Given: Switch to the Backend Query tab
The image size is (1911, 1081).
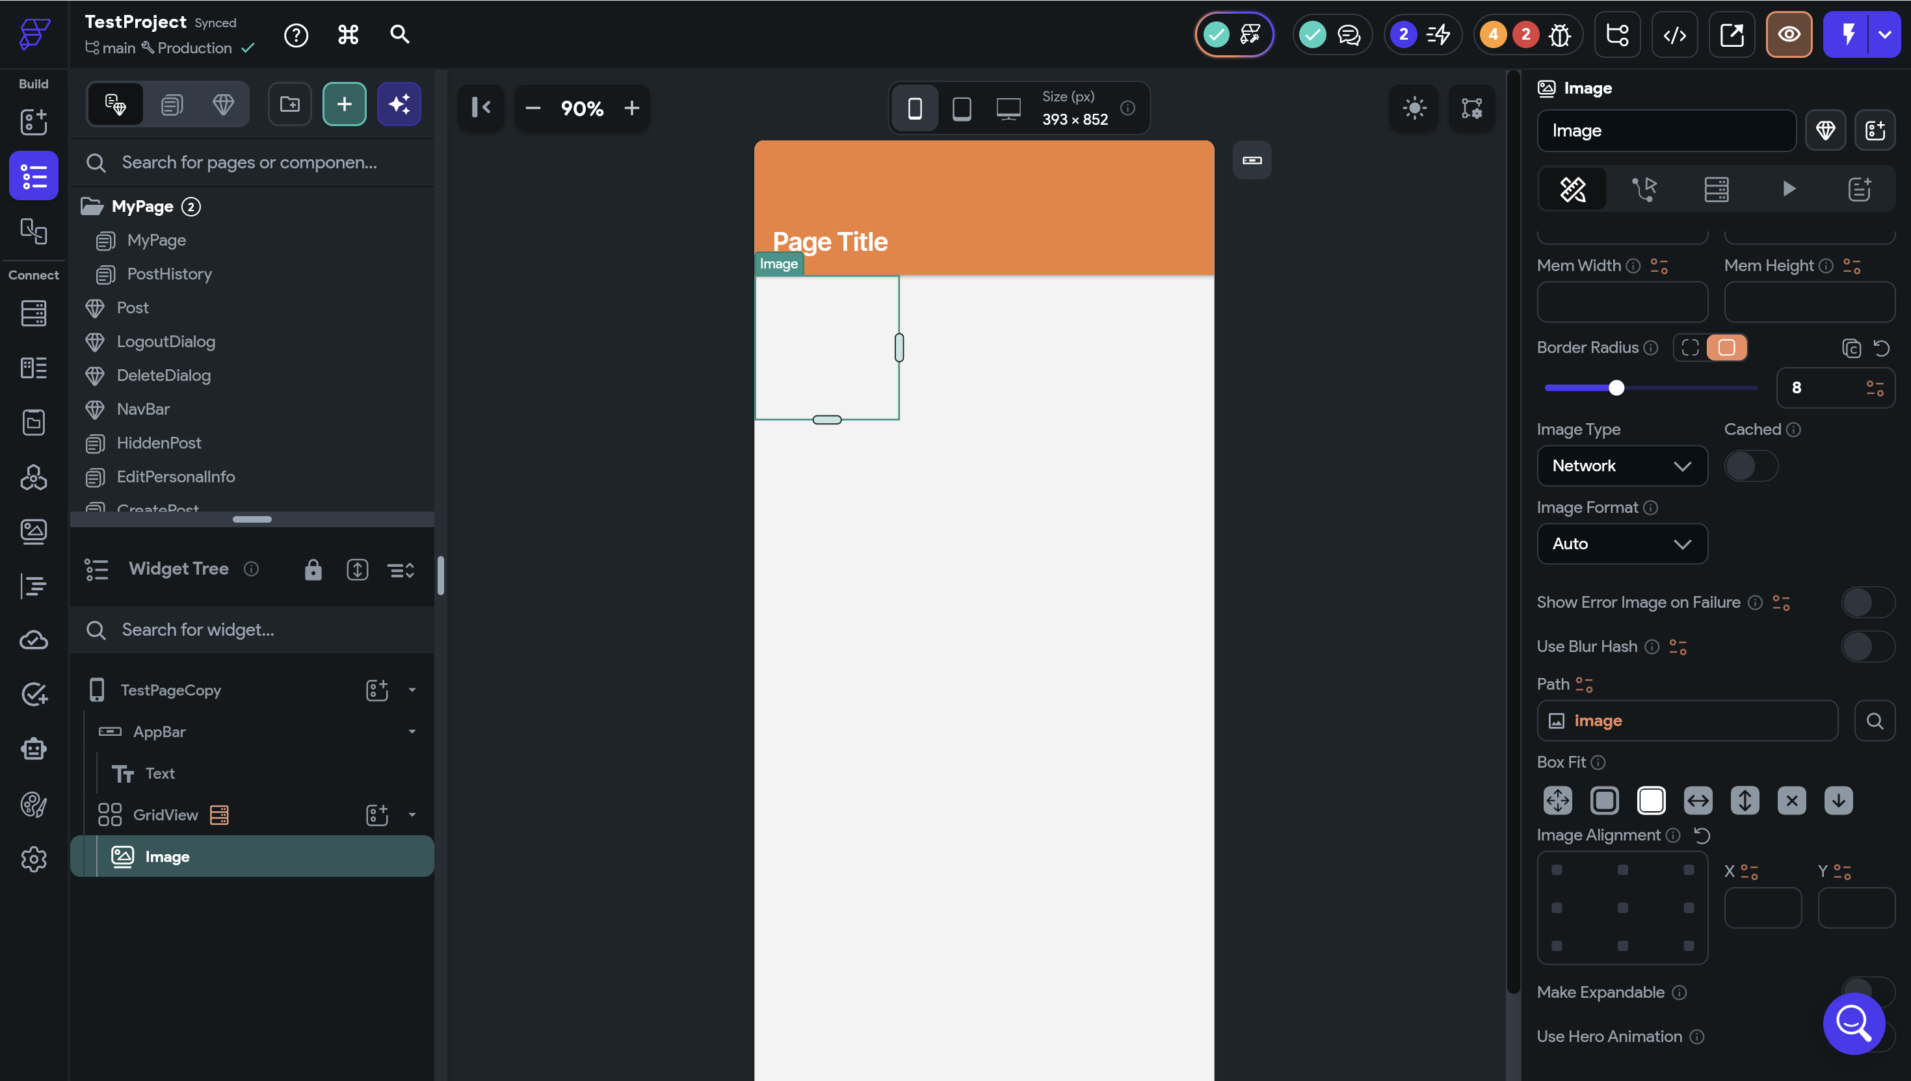Looking at the screenshot, I should tap(1716, 189).
